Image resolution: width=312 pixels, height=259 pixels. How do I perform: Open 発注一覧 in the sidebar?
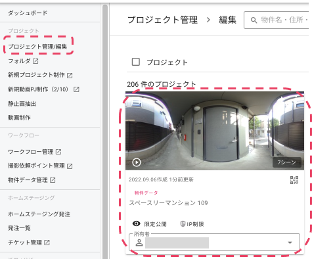click(19, 228)
